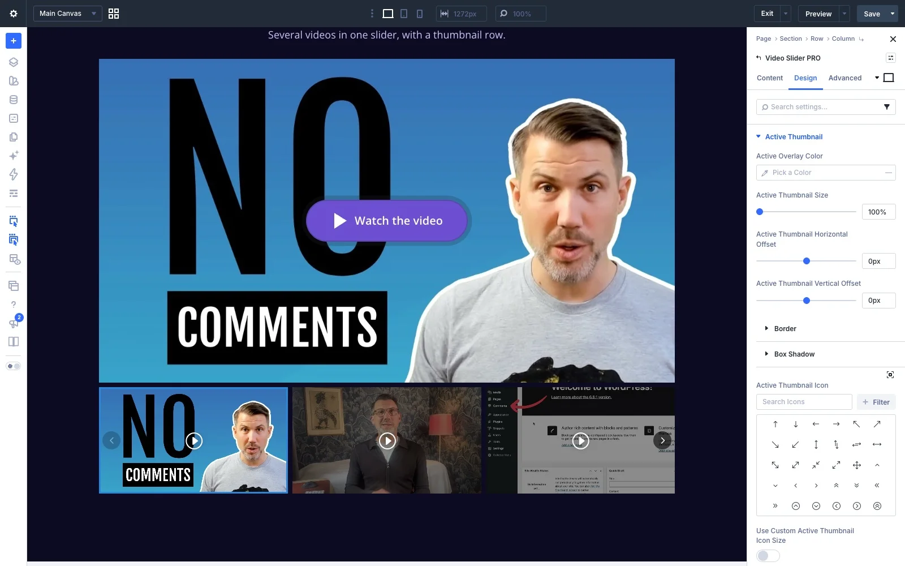Open the grid view icon beside Main Canvas
The height and width of the screenshot is (566, 905).
click(114, 14)
